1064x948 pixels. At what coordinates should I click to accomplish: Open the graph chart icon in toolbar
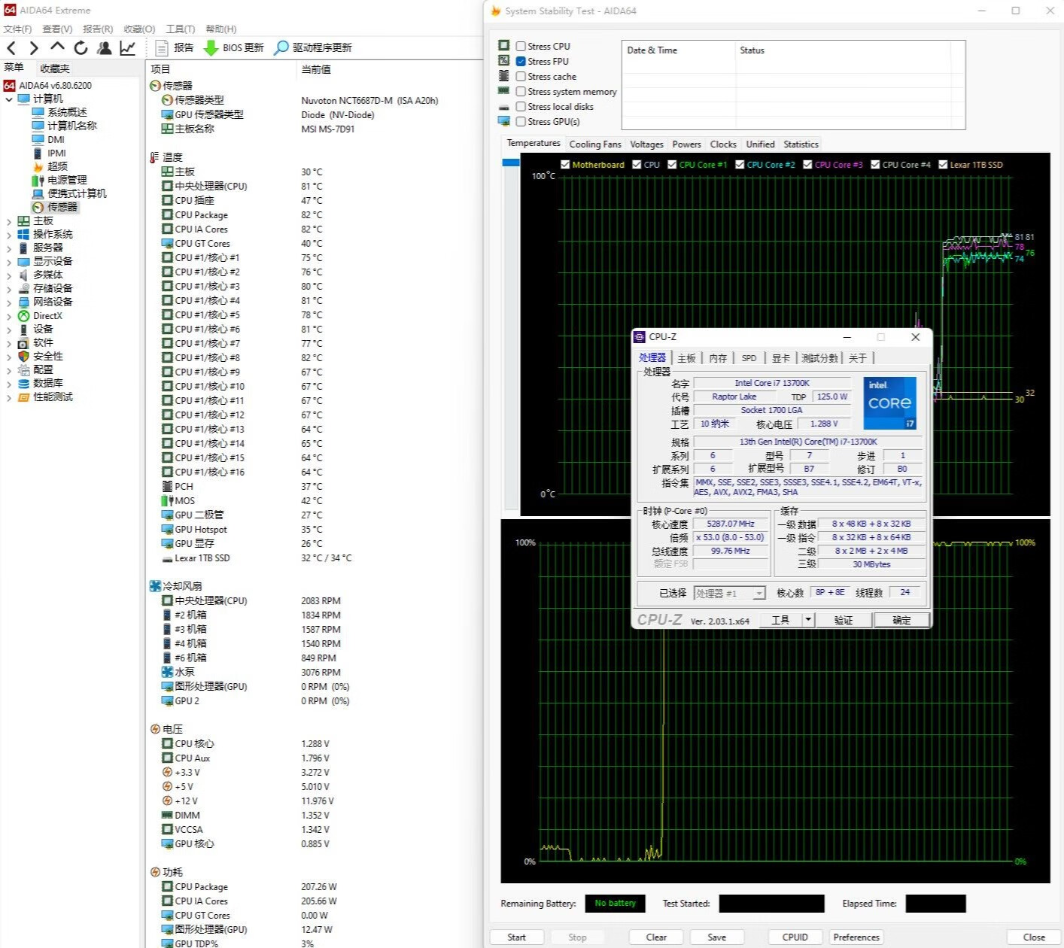pos(127,48)
